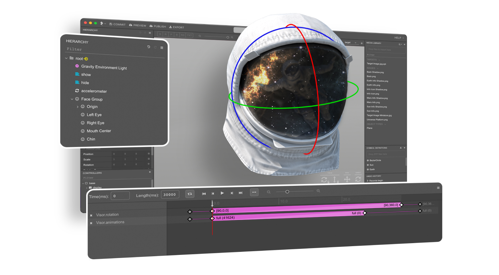Open the Media Library panel menu
Screen dimensions: 499x275
[x=399, y=44]
